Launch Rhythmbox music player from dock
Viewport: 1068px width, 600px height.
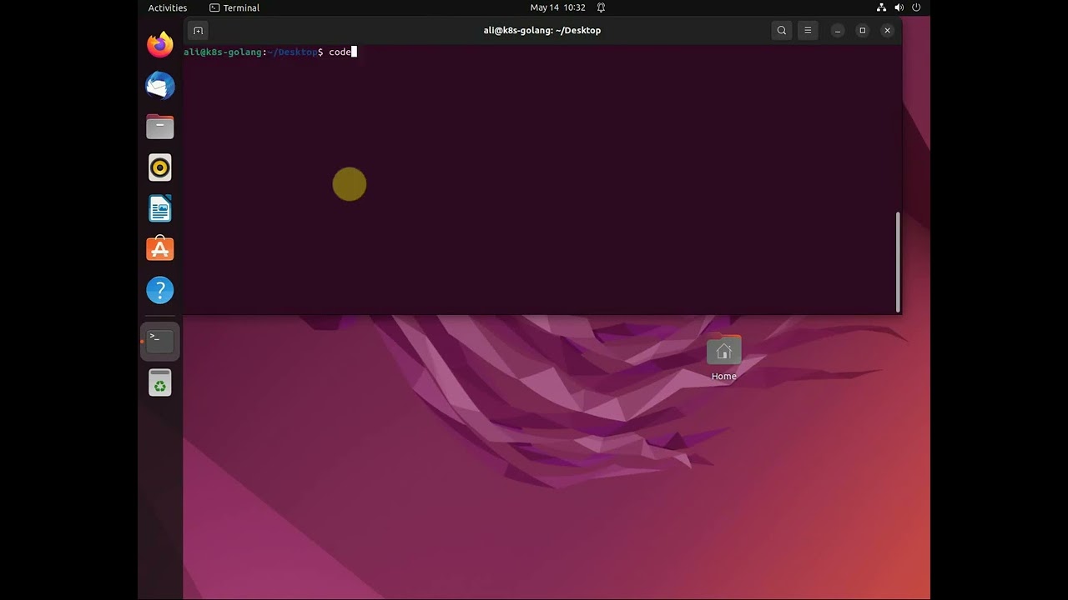(x=159, y=167)
